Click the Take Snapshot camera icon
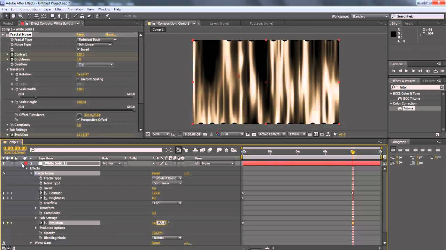 point(205,134)
